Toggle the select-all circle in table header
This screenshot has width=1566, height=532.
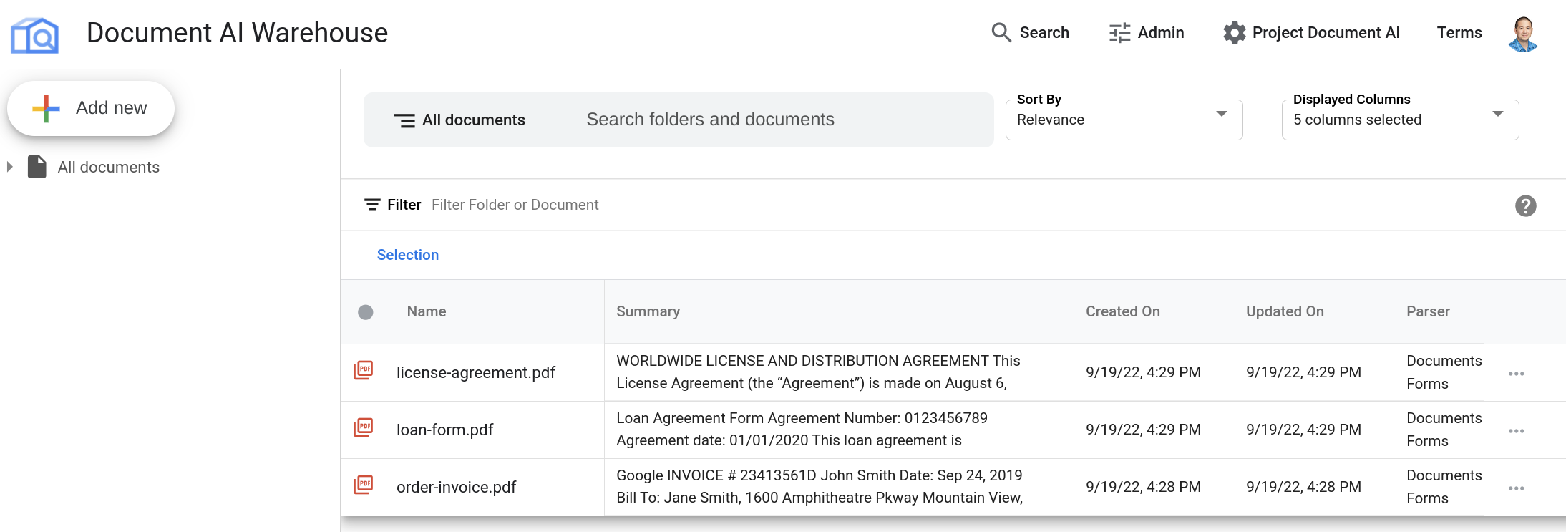click(x=366, y=312)
